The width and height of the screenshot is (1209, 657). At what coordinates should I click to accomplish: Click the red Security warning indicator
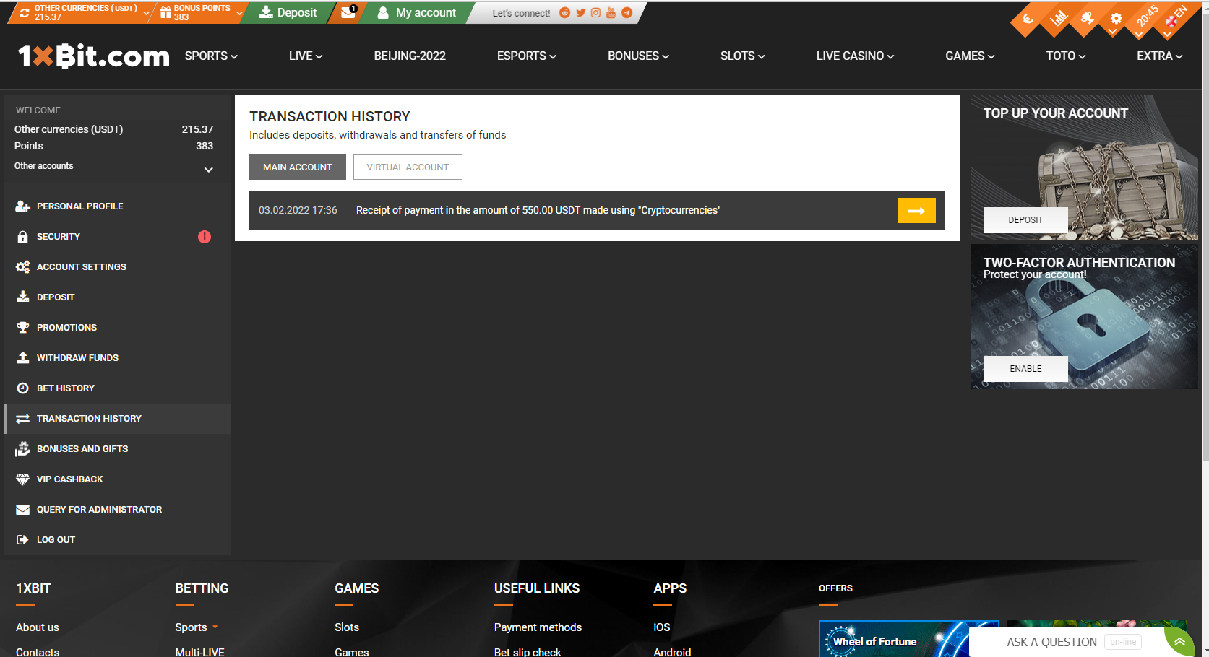coord(205,236)
